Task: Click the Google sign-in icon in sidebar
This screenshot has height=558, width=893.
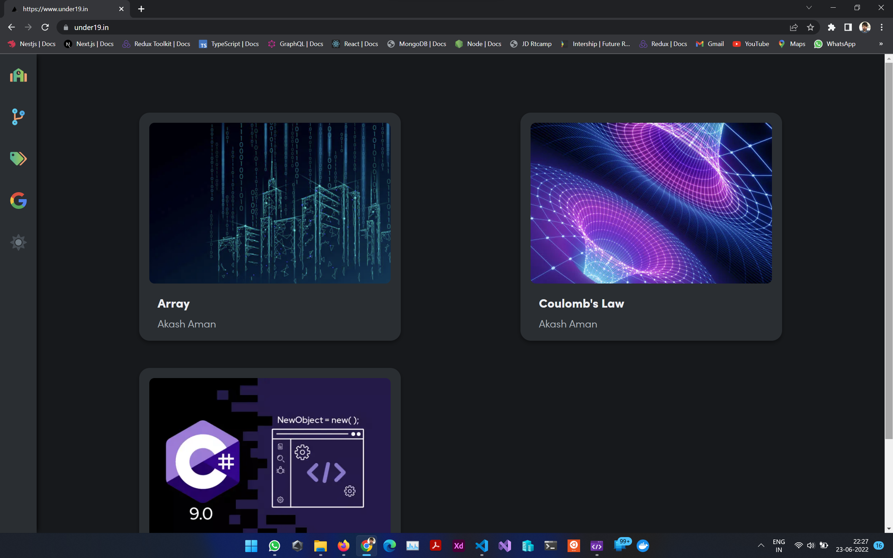Action: (18, 201)
